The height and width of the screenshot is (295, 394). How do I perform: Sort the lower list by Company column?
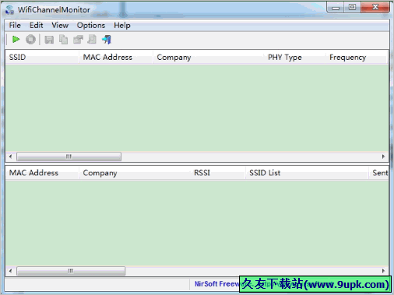click(134, 173)
